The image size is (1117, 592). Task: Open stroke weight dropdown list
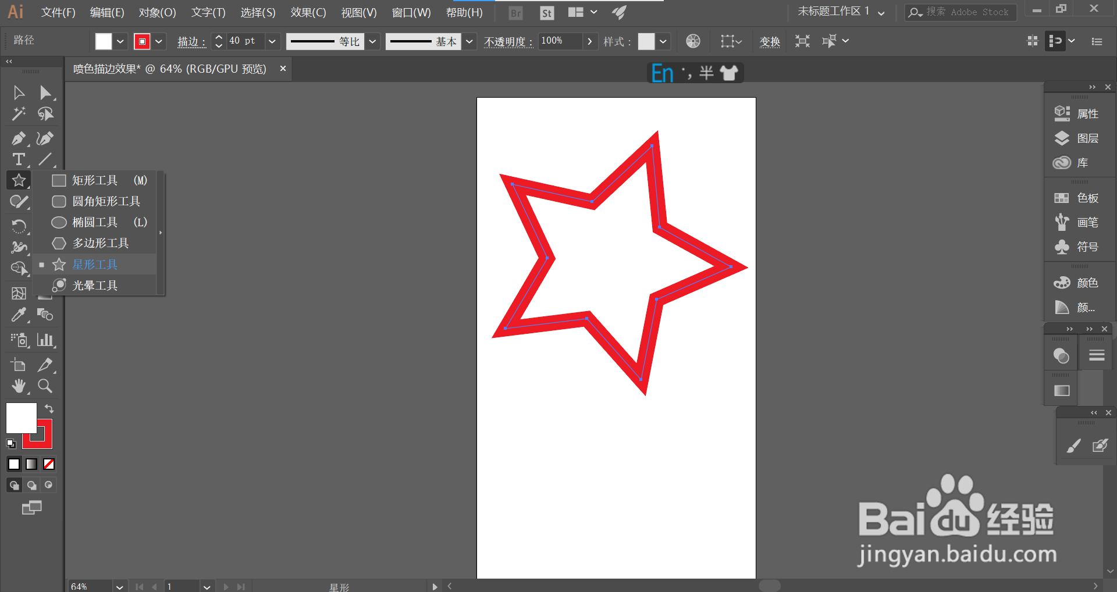272,42
